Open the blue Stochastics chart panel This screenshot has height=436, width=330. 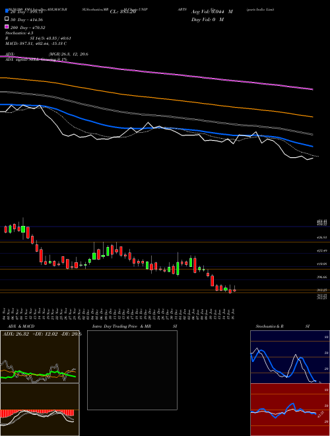[290, 357]
